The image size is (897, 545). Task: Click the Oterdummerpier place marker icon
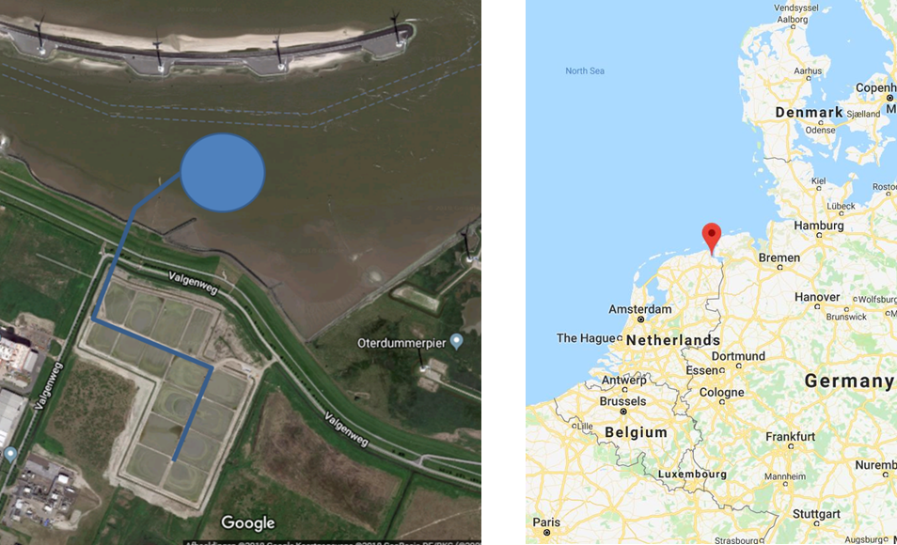point(456,342)
